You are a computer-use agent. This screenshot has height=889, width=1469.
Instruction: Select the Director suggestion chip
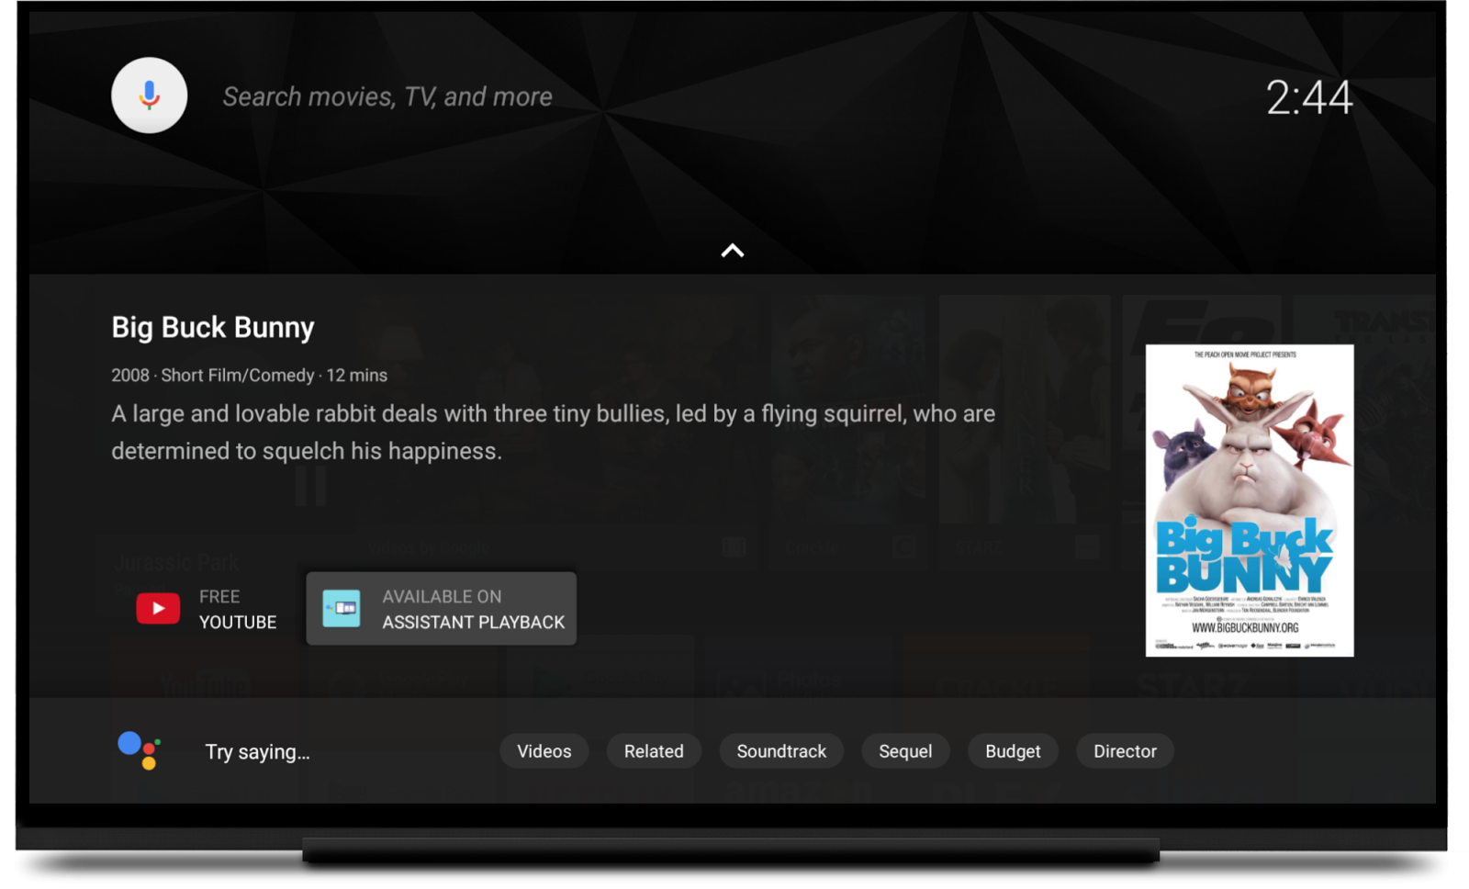click(1124, 750)
